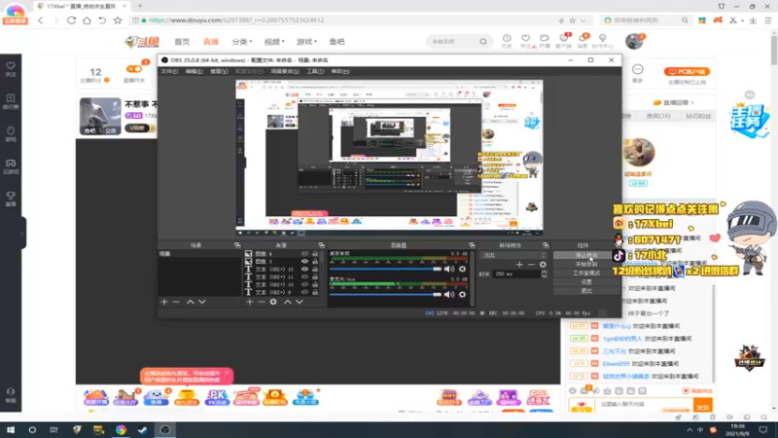Add a scene transition with plus icon
The height and width of the screenshot is (438, 778).
pos(519,265)
